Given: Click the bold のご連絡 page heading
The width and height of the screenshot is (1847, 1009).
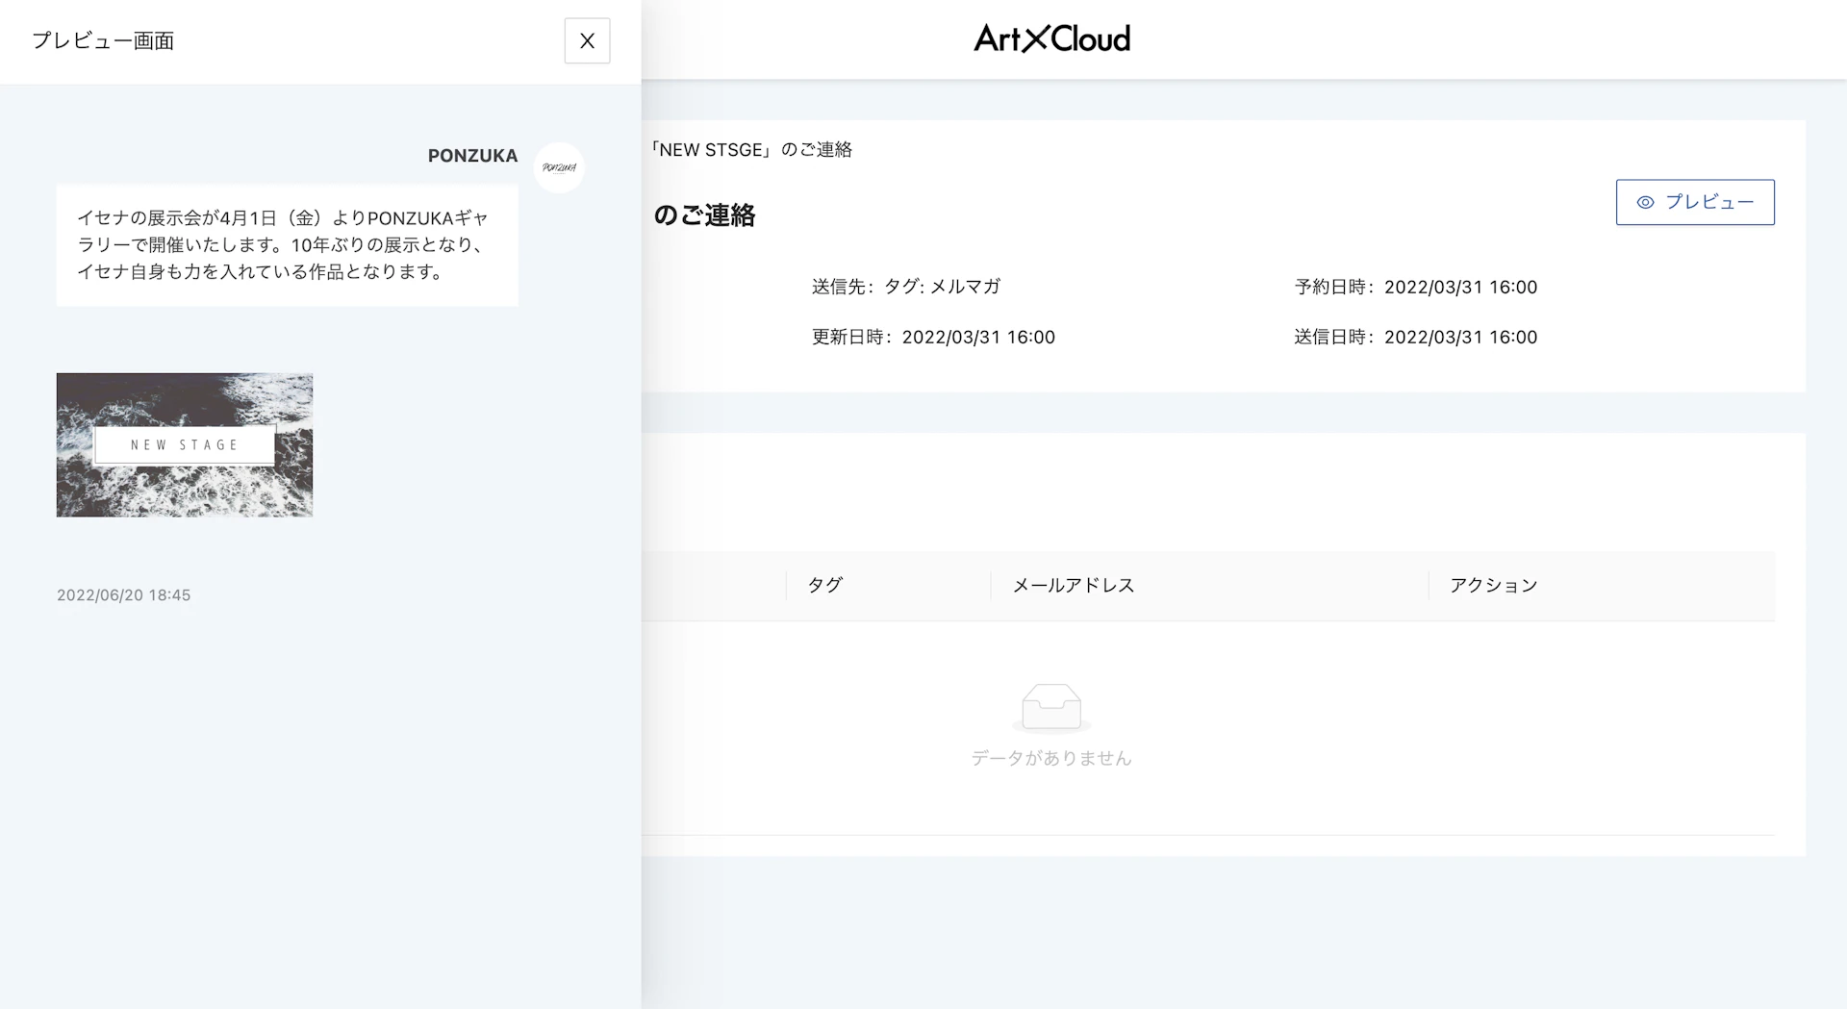Looking at the screenshot, I should (x=704, y=215).
